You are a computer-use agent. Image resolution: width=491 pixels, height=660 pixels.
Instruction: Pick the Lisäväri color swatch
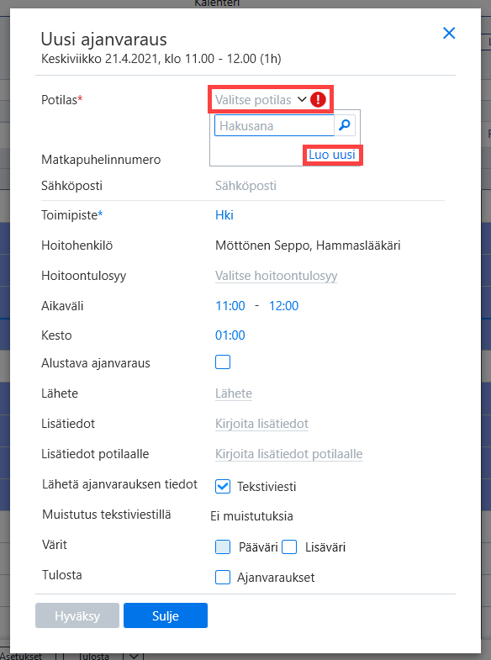[x=289, y=547]
